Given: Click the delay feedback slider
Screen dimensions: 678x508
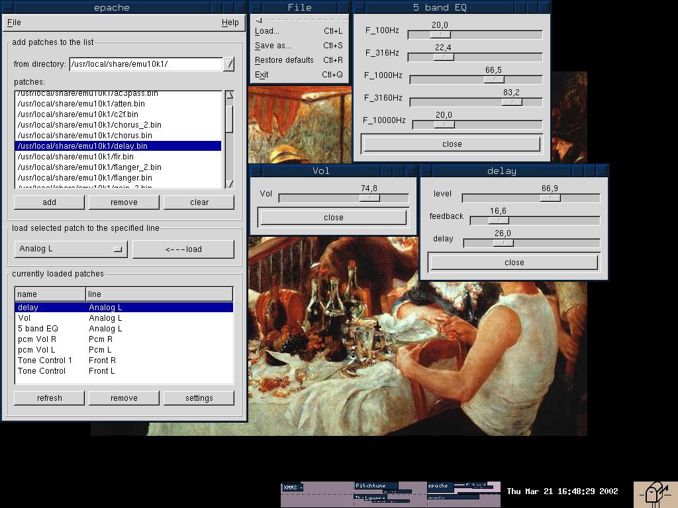Looking at the screenshot, I should pos(499,220).
